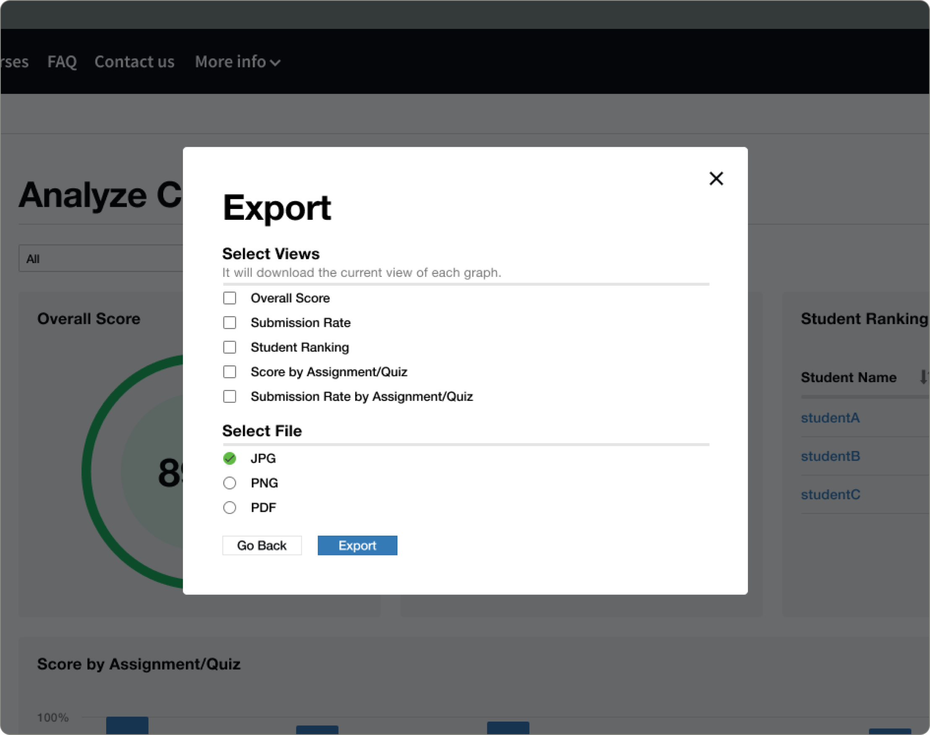Click the Select Views heading
This screenshot has width=930, height=735.
(x=271, y=253)
